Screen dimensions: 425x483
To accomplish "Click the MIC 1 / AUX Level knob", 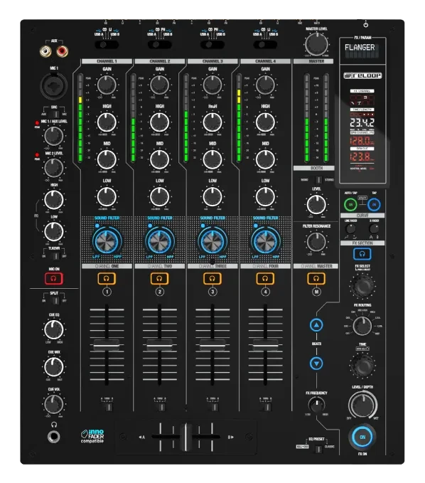I will tap(54, 136).
